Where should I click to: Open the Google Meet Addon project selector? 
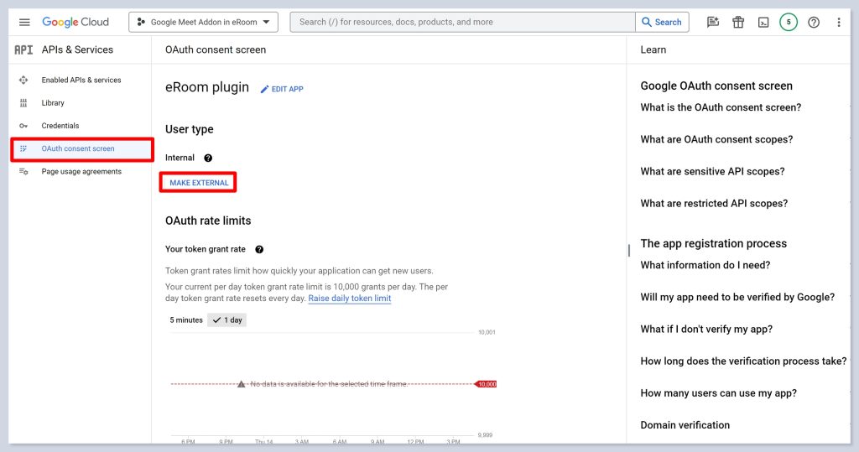[204, 23]
